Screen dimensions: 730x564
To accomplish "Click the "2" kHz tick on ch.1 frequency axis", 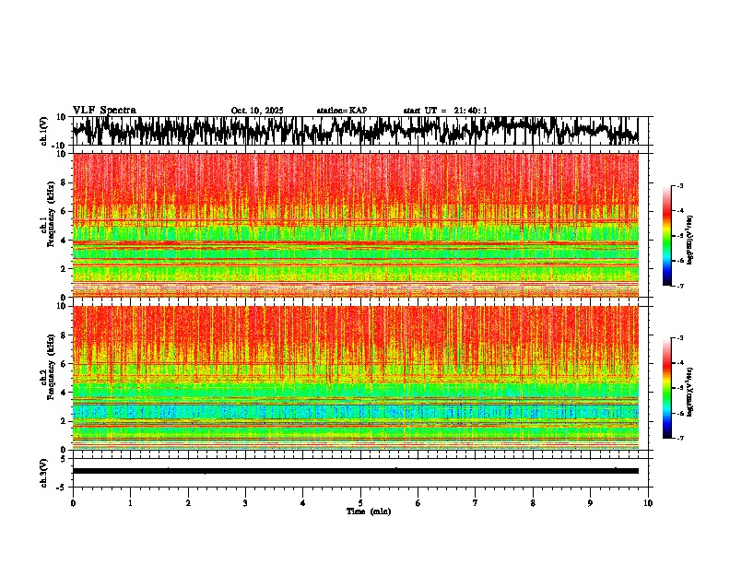I will click(64, 268).
